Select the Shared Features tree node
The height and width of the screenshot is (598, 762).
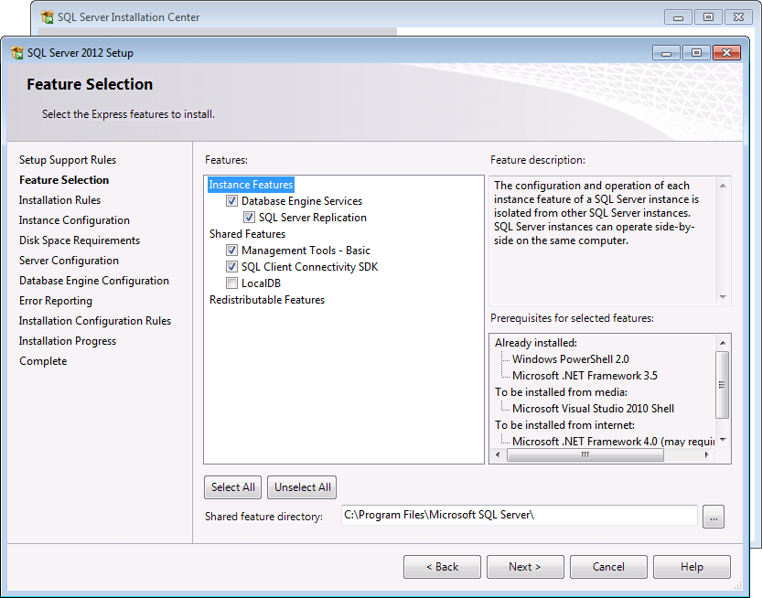pos(247,234)
